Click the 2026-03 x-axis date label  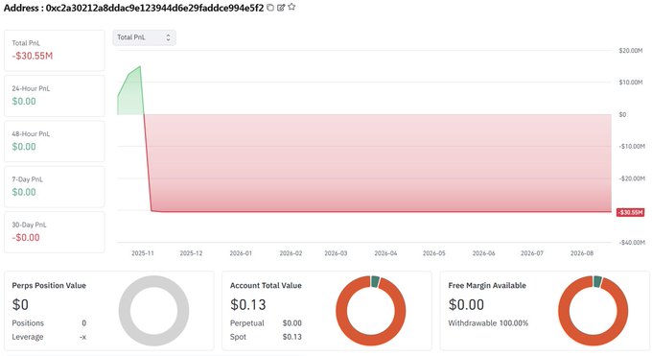point(336,253)
